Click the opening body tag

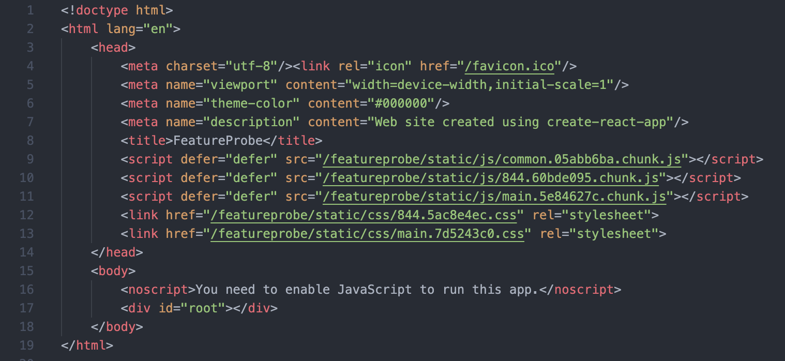tap(113, 271)
